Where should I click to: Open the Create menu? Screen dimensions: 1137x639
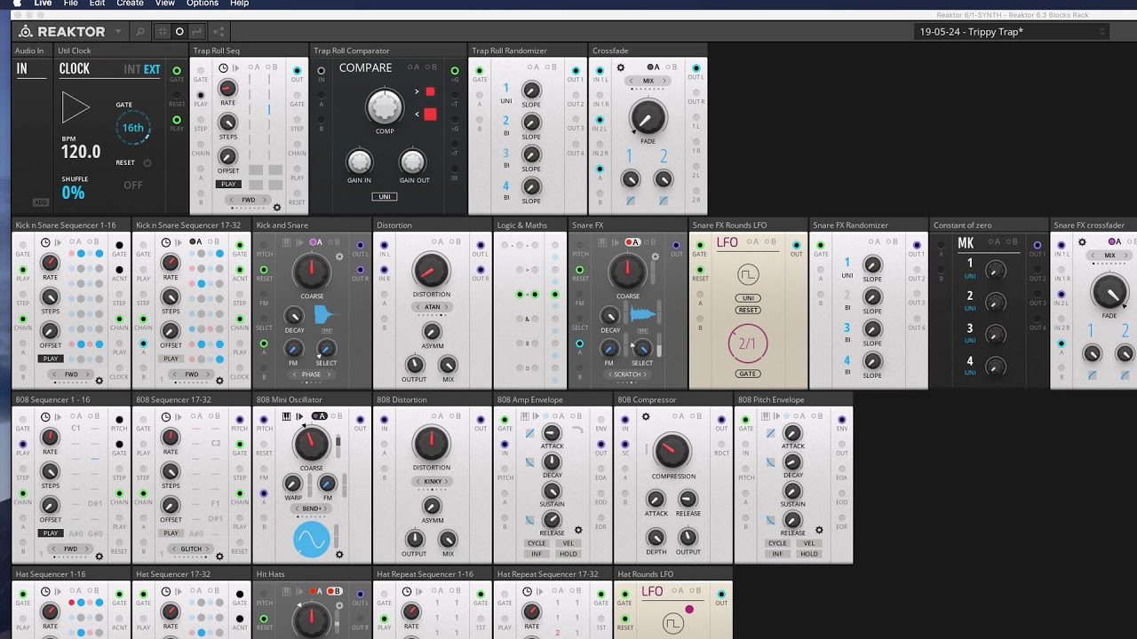pyautogui.click(x=130, y=4)
